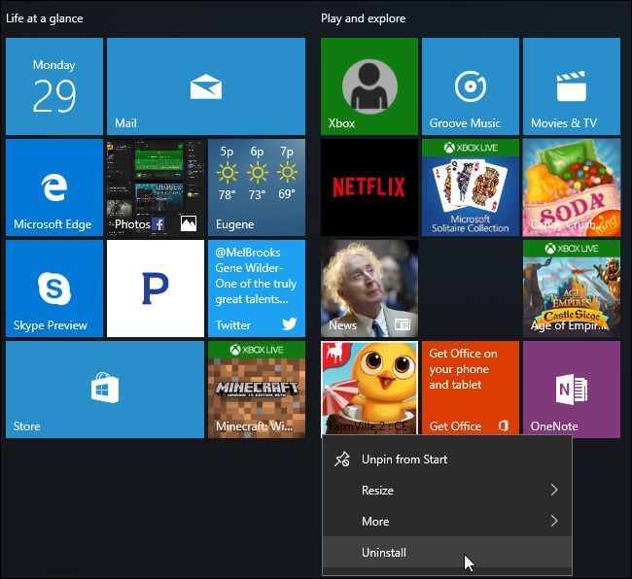Open Pandora tile with P logo

click(x=156, y=289)
